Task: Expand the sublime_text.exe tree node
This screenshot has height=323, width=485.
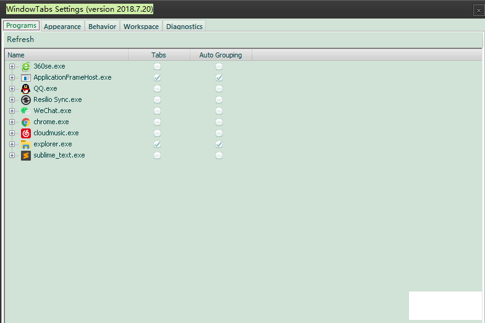Action: tap(12, 156)
